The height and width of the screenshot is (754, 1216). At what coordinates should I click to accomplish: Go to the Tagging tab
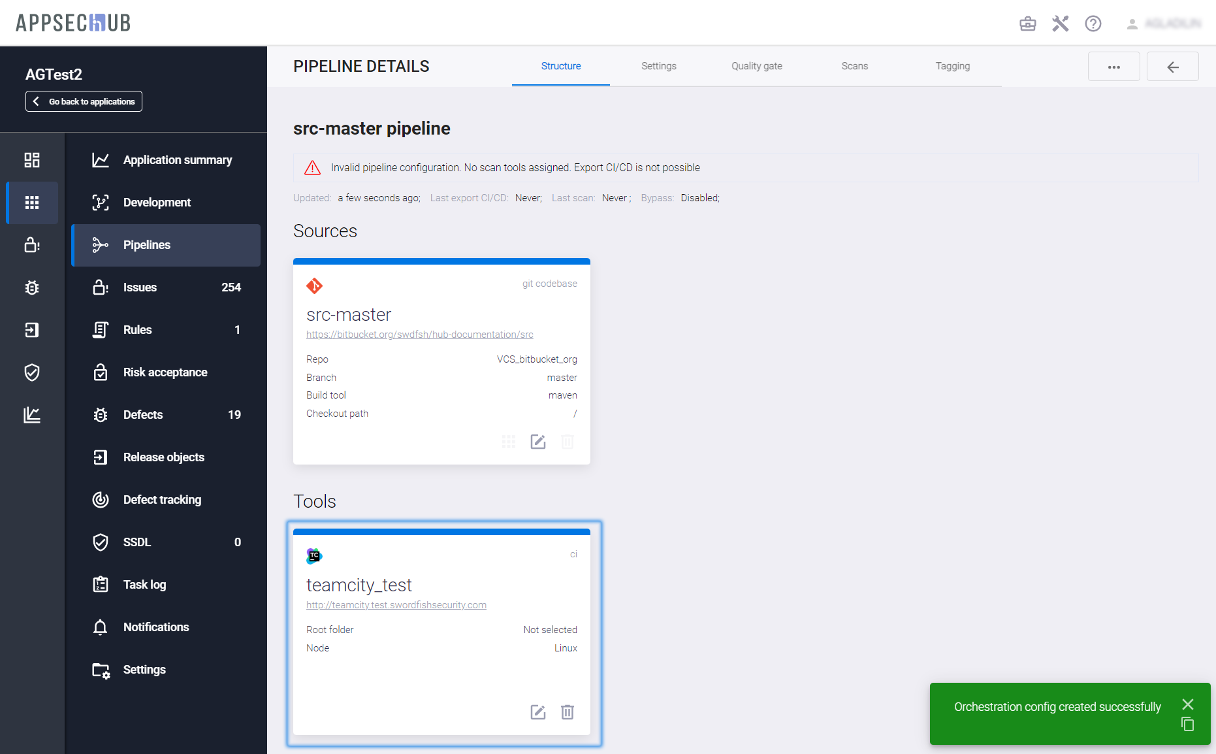952,66
